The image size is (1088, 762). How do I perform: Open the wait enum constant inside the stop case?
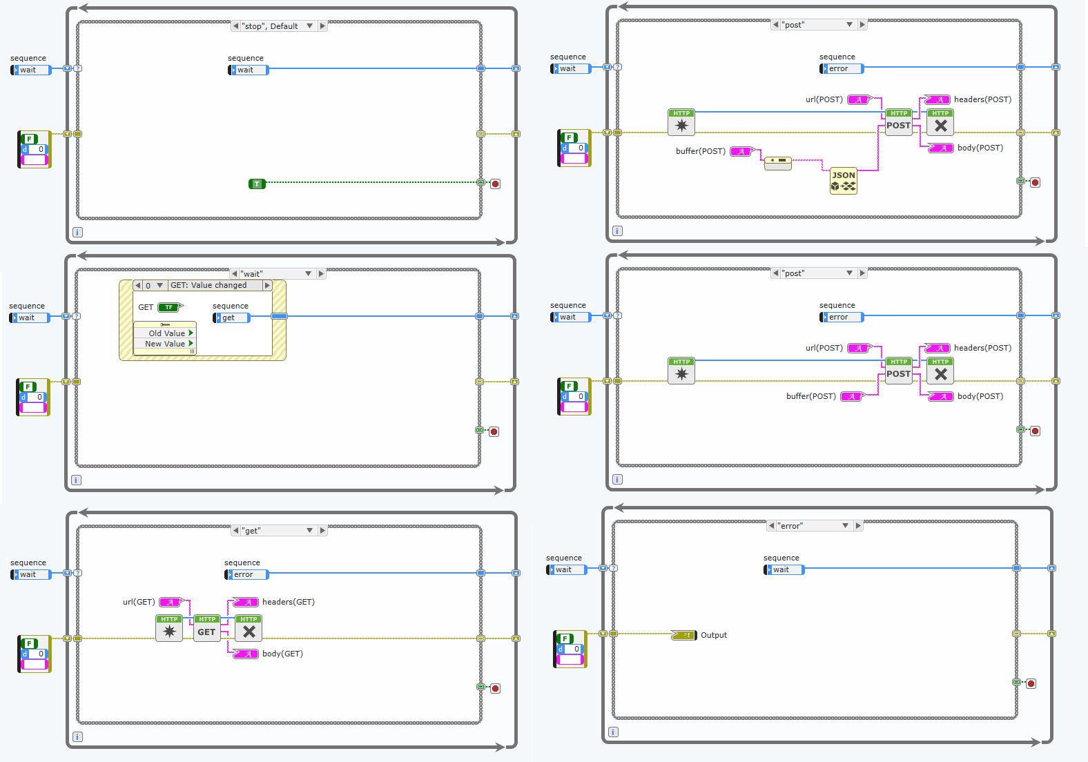(249, 70)
